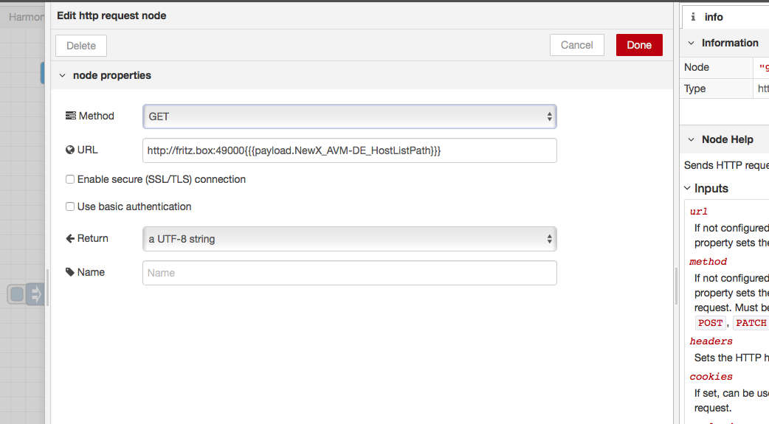Click the URL globe icon
Image resolution: width=769 pixels, height=424 pixels.
(x=70, y=150)
